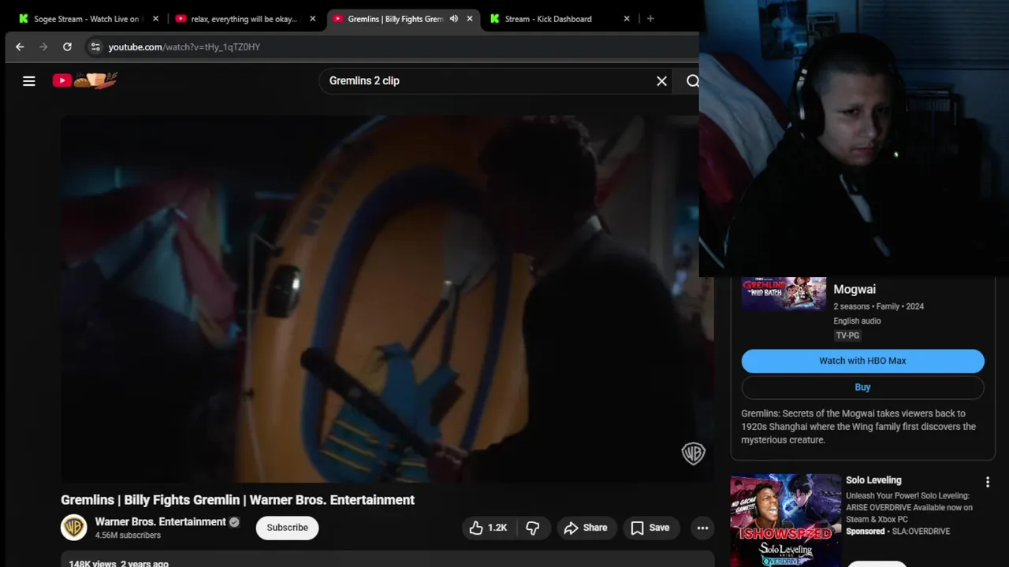Share the Gremlins video
Screen dimensions: 1009x567
coord(586,528)
